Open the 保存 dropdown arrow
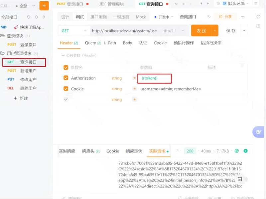 244,31
